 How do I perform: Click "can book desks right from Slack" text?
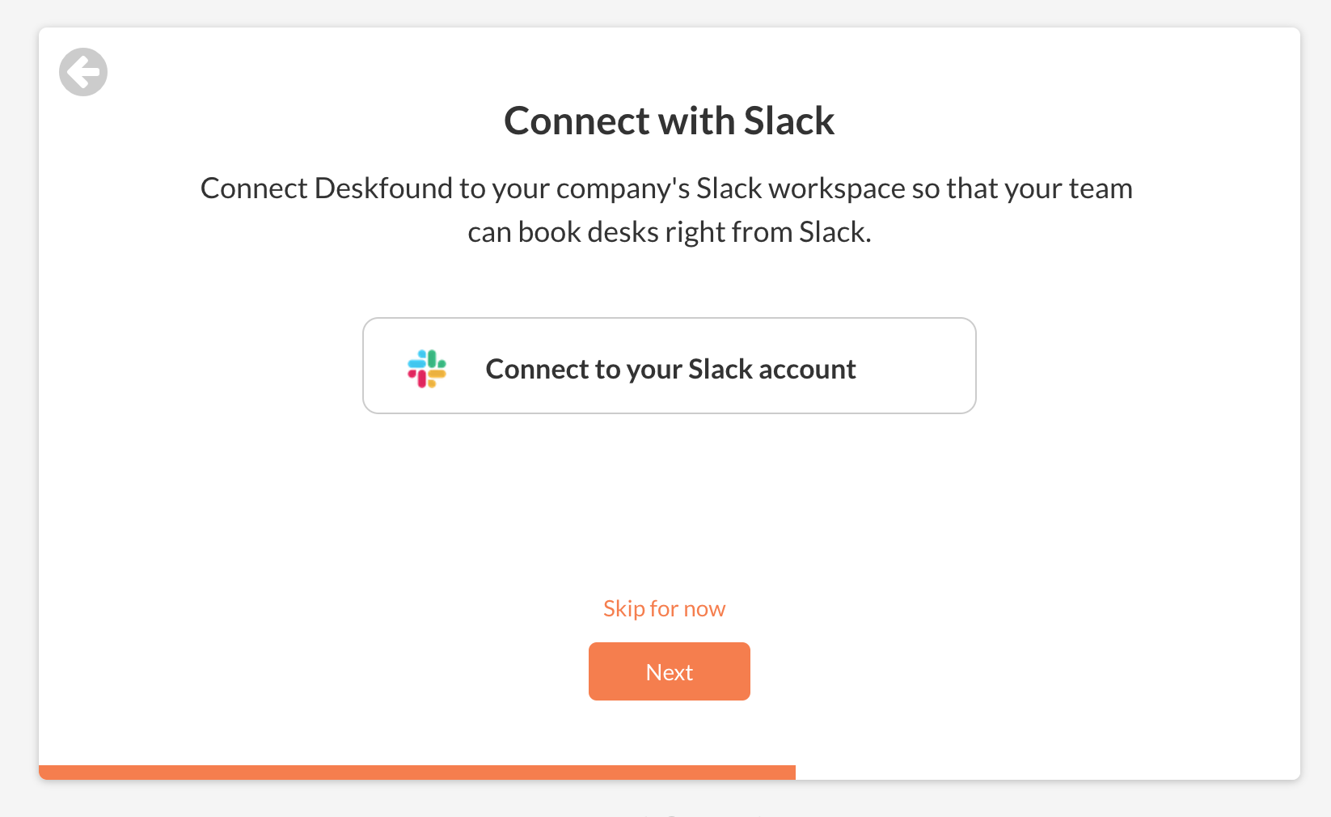(x=669, y=232)
